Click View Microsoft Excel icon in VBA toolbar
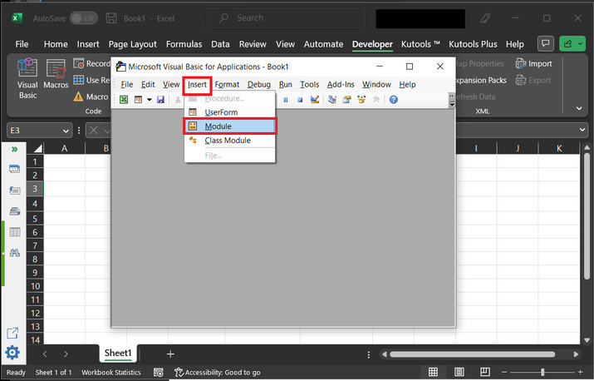Viewport: 594px width, 381px height. pos(124,100)
